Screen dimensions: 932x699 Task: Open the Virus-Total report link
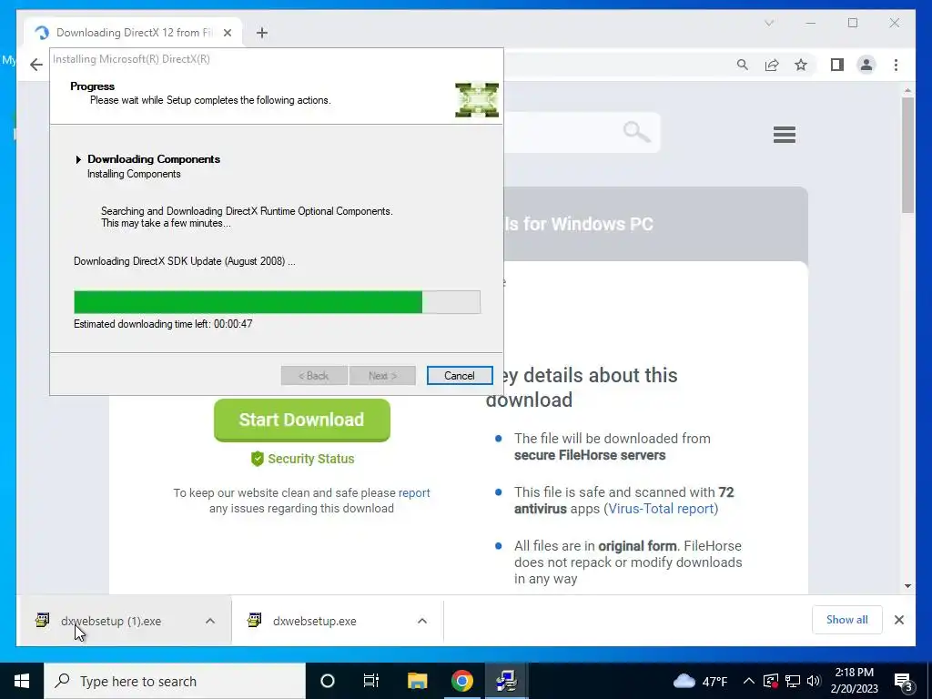pyautogui.click(x=661, y=509)
